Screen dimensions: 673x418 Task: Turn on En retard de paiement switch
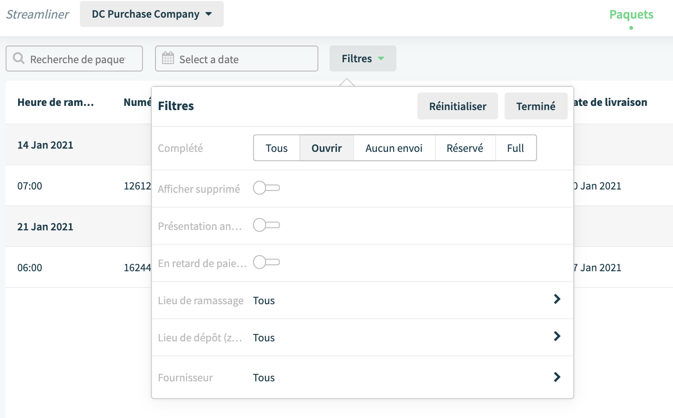(x=266, y=262)
